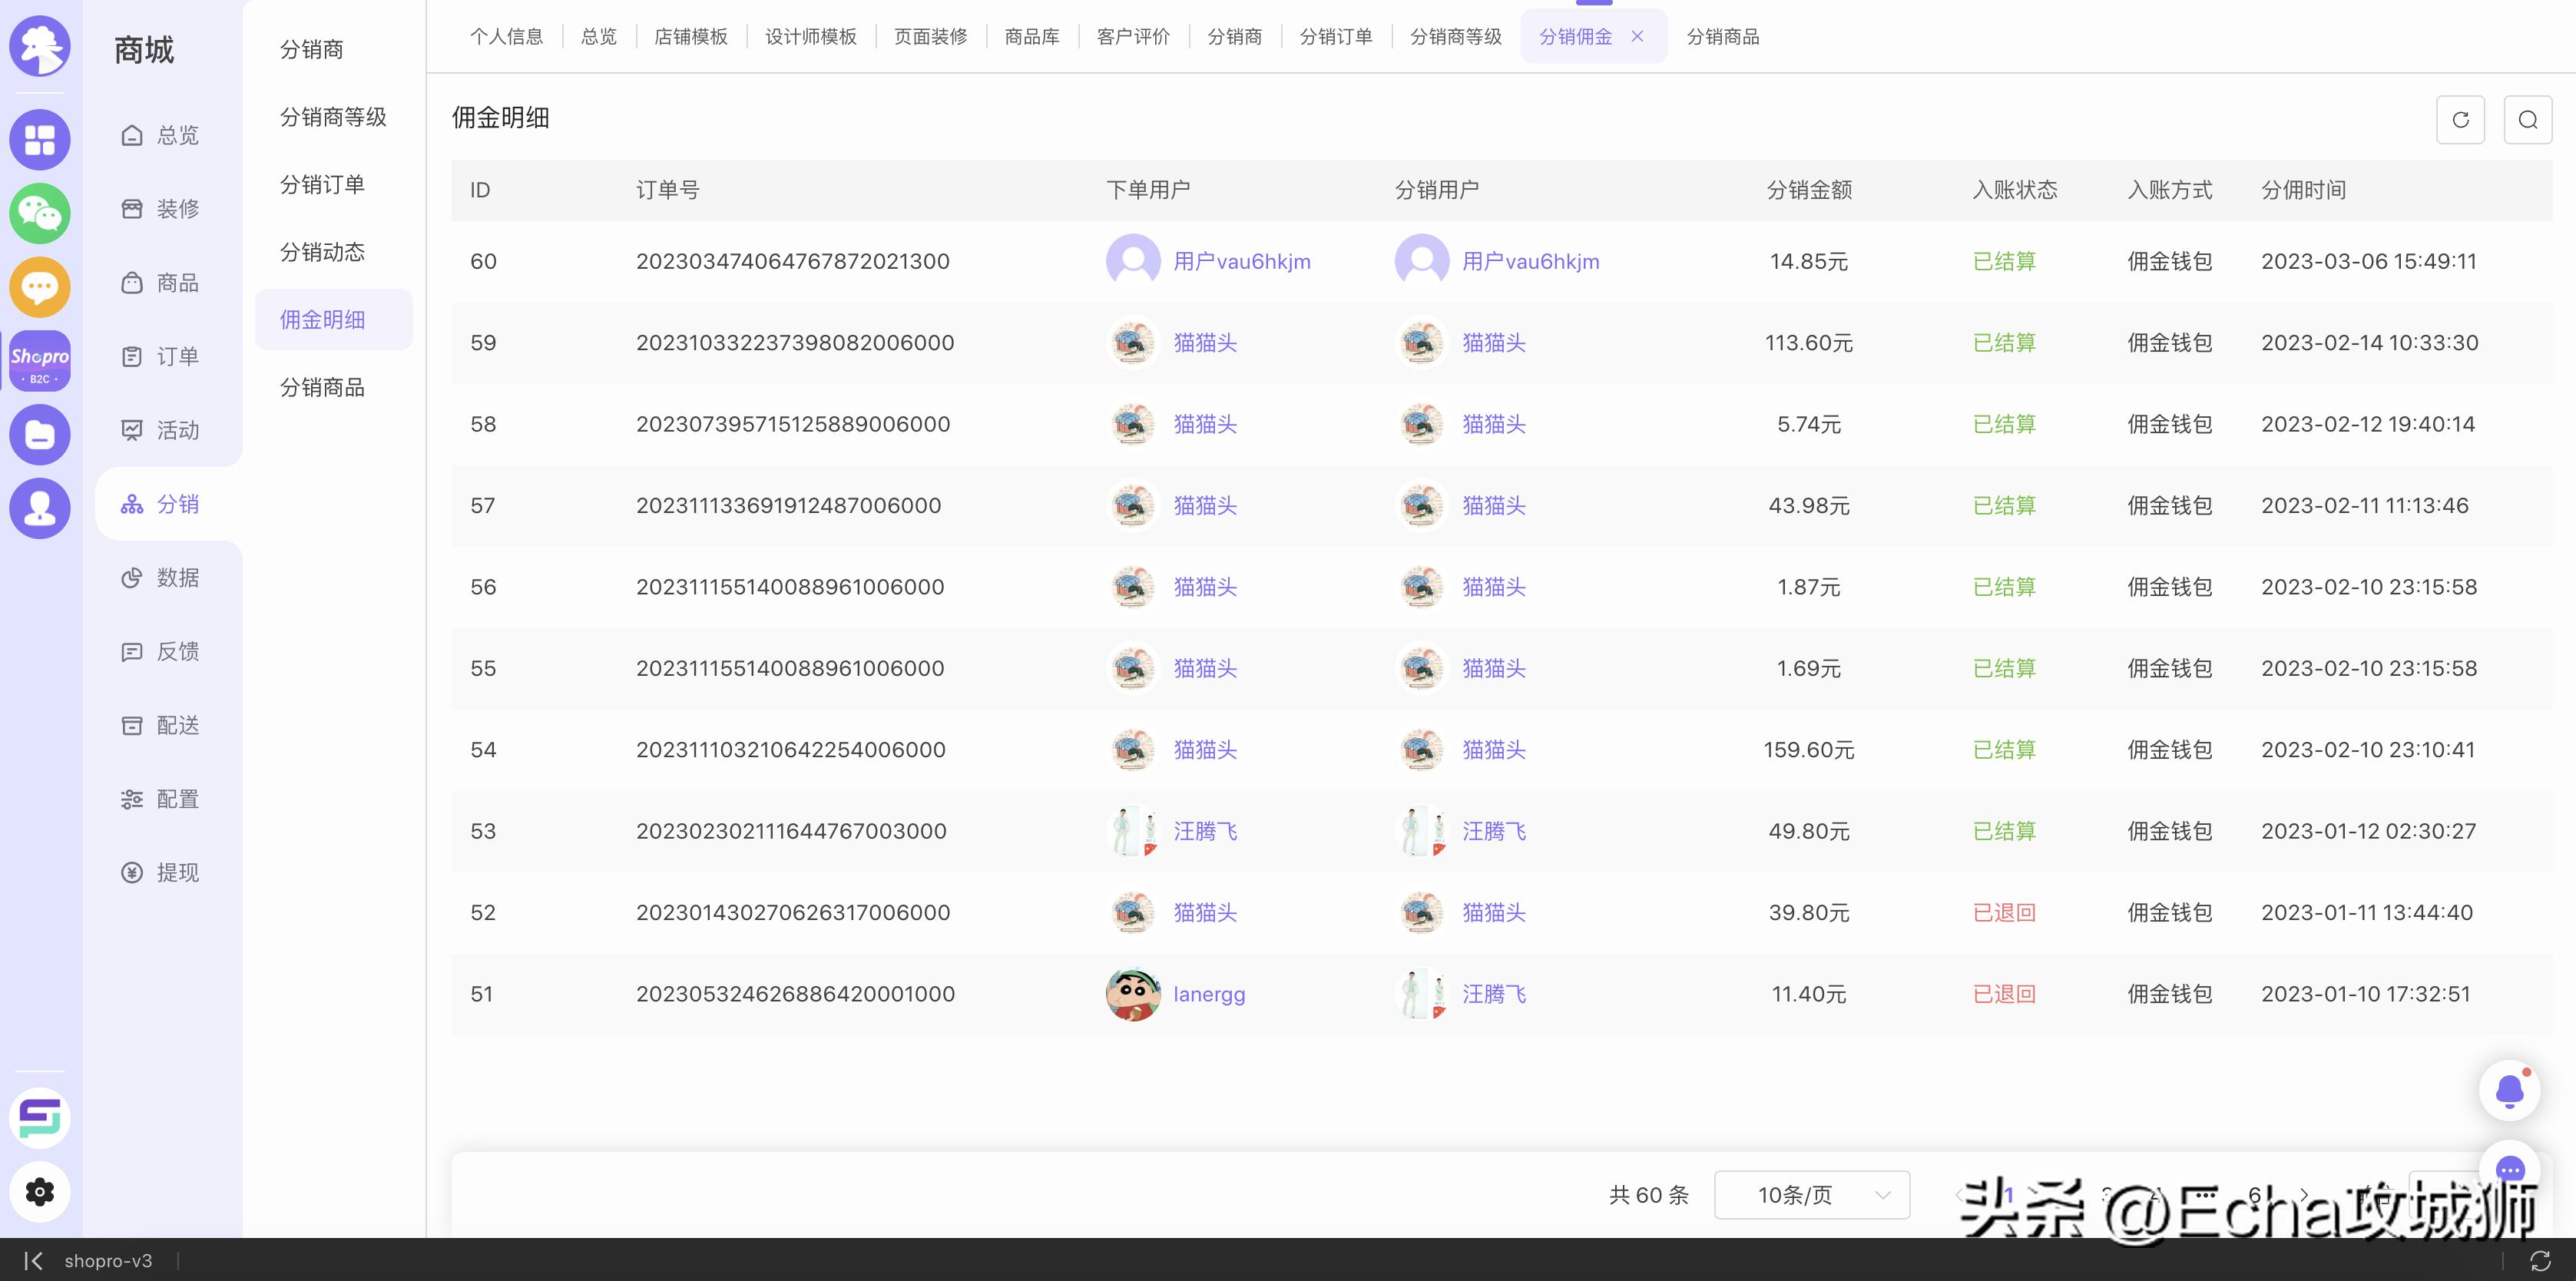The image size is (2576, 1281).
Task: Go to page 6 in pagination
Action: pos(2256,1194)
